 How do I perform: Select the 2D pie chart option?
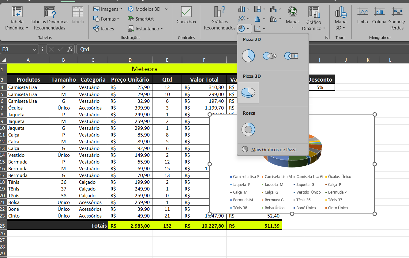(x=248, y=56)
